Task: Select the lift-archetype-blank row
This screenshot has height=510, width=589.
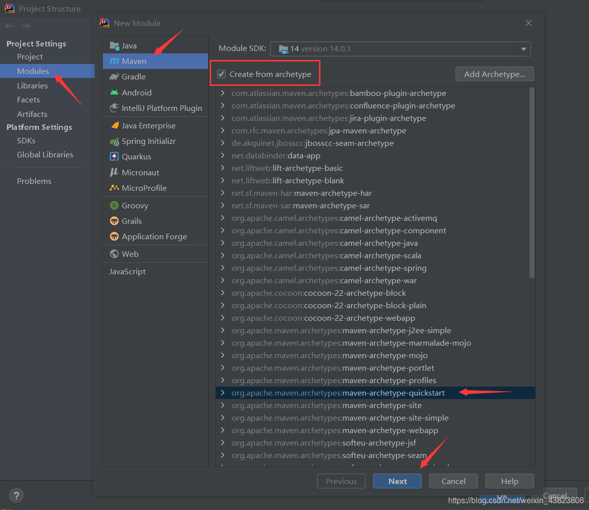Action: pos(375,180)
